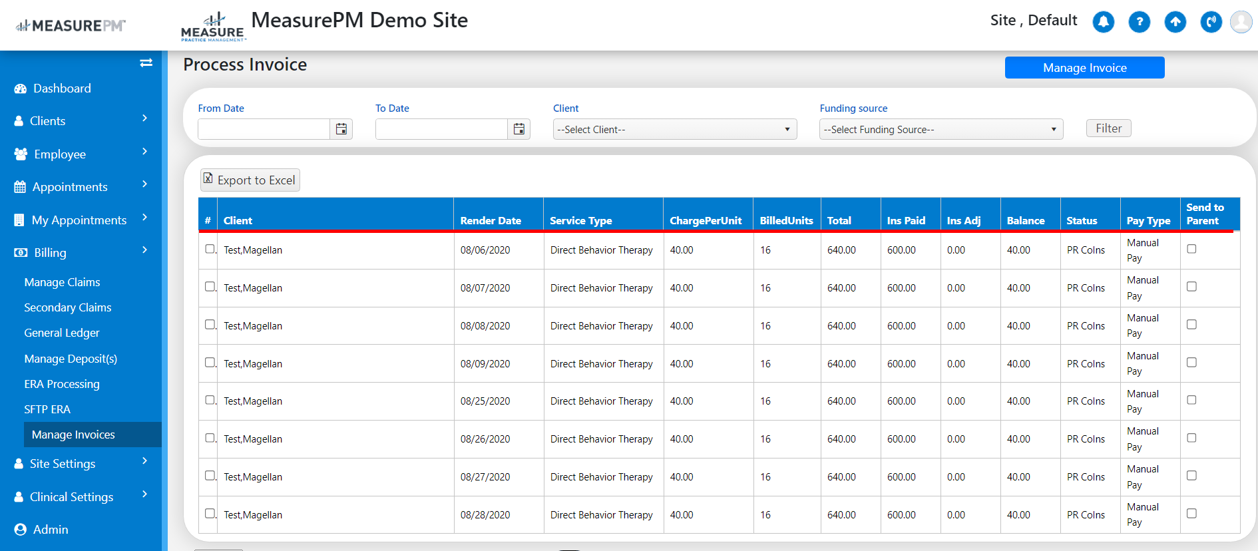Image resolution: width=1258 pixels, height=551 pixels.
Task: Open the Select Funding Source dropdown
Action: tap(941, 129)
